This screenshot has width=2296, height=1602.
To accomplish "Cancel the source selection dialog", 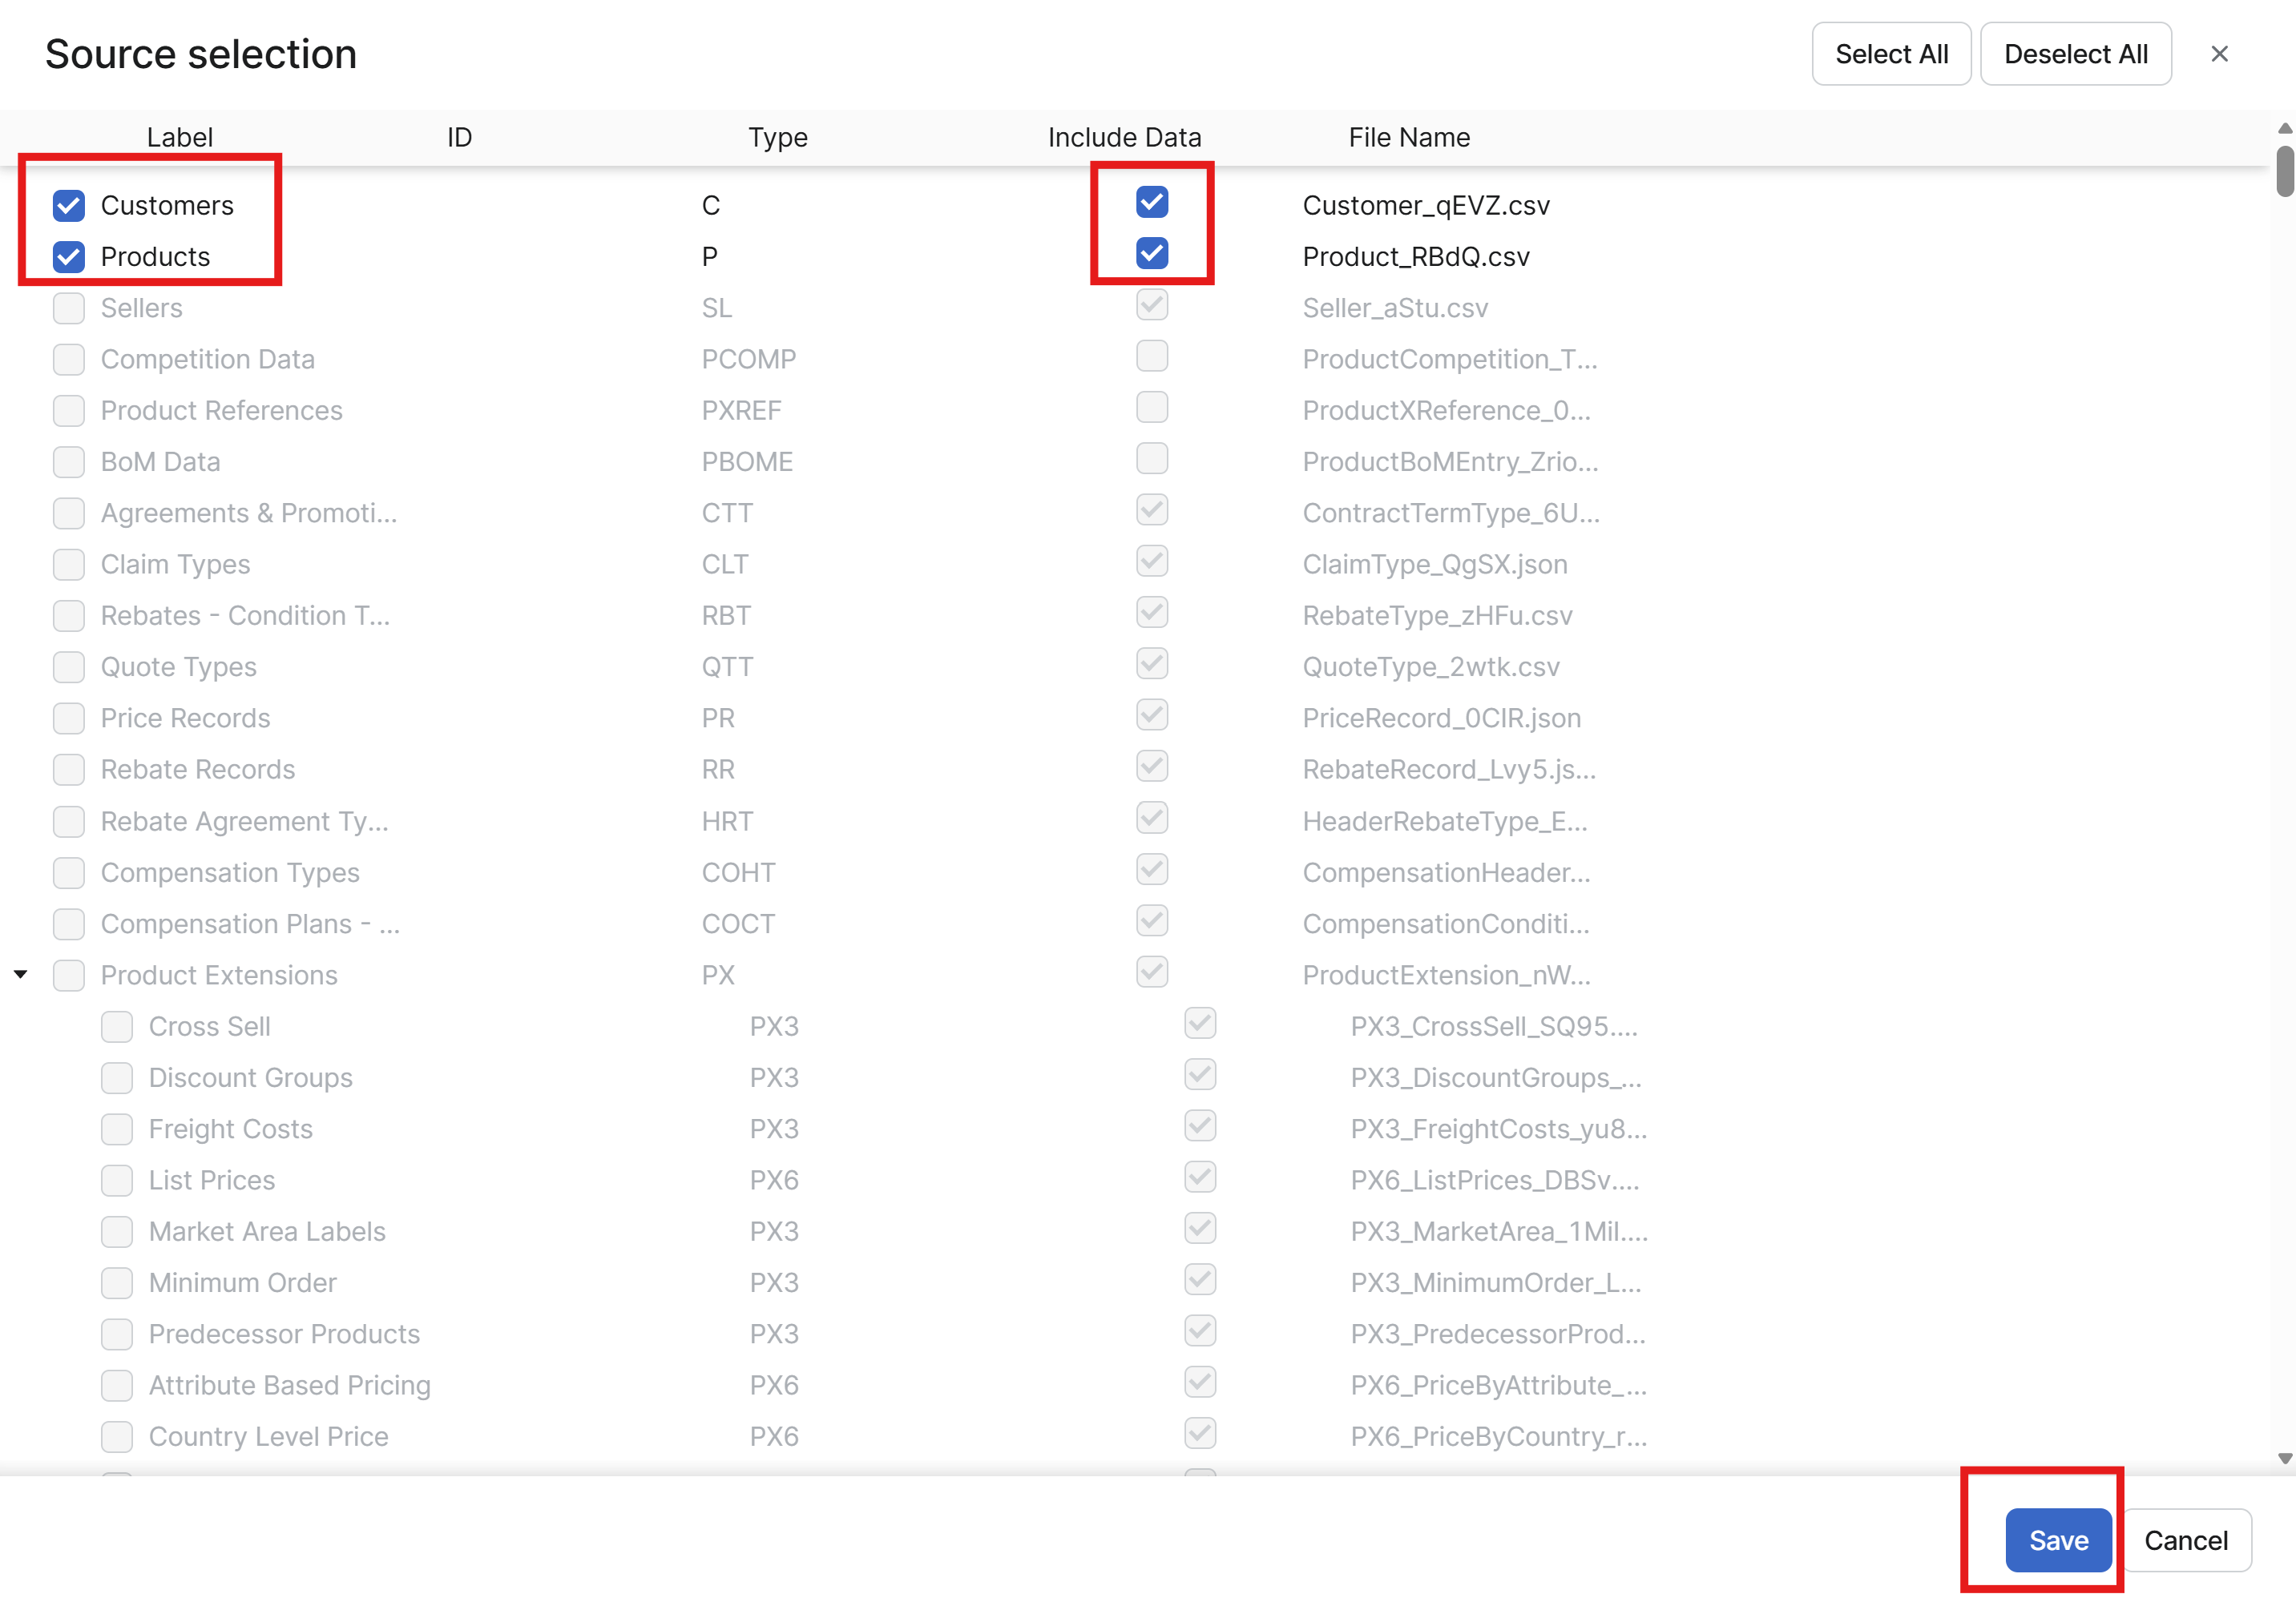I will click(2185, 1540).
